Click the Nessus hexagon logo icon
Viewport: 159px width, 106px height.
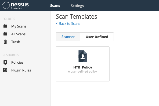point(6,5)
